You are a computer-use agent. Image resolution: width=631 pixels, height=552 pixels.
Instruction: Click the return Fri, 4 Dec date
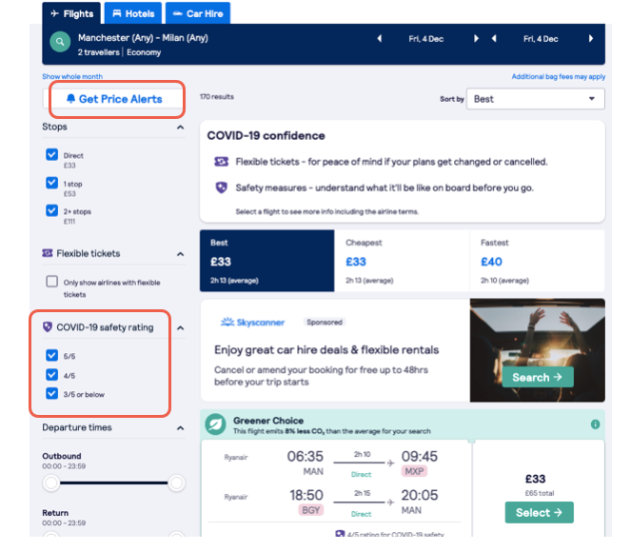pyautogui.click(x=541, y=39)
